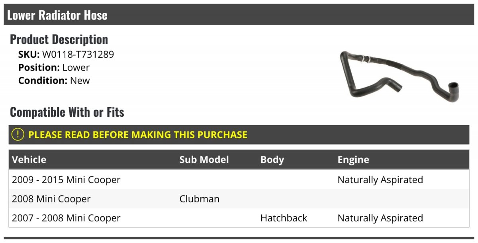478x243 pixels.
Task: Click the Clubman sub model cell
Action: point(199,199)
